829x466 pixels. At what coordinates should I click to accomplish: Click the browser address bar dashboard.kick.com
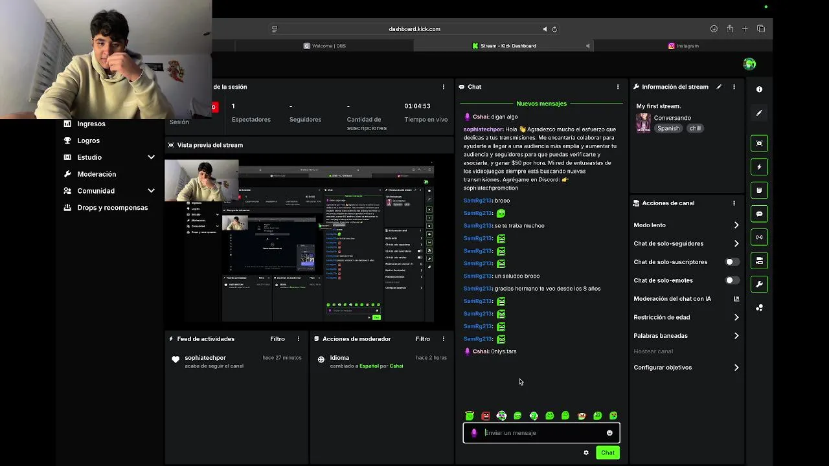click(414, 29)
